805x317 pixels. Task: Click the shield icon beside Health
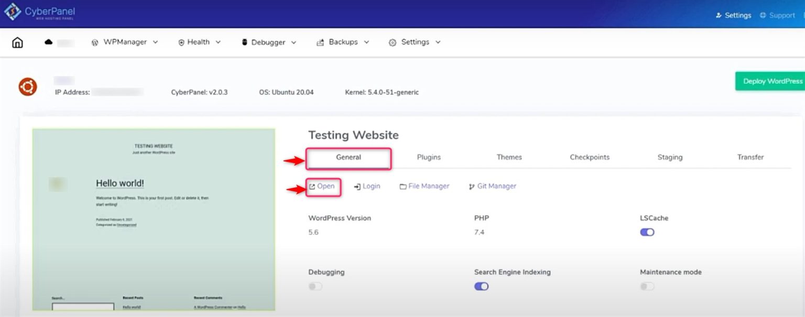181,43
